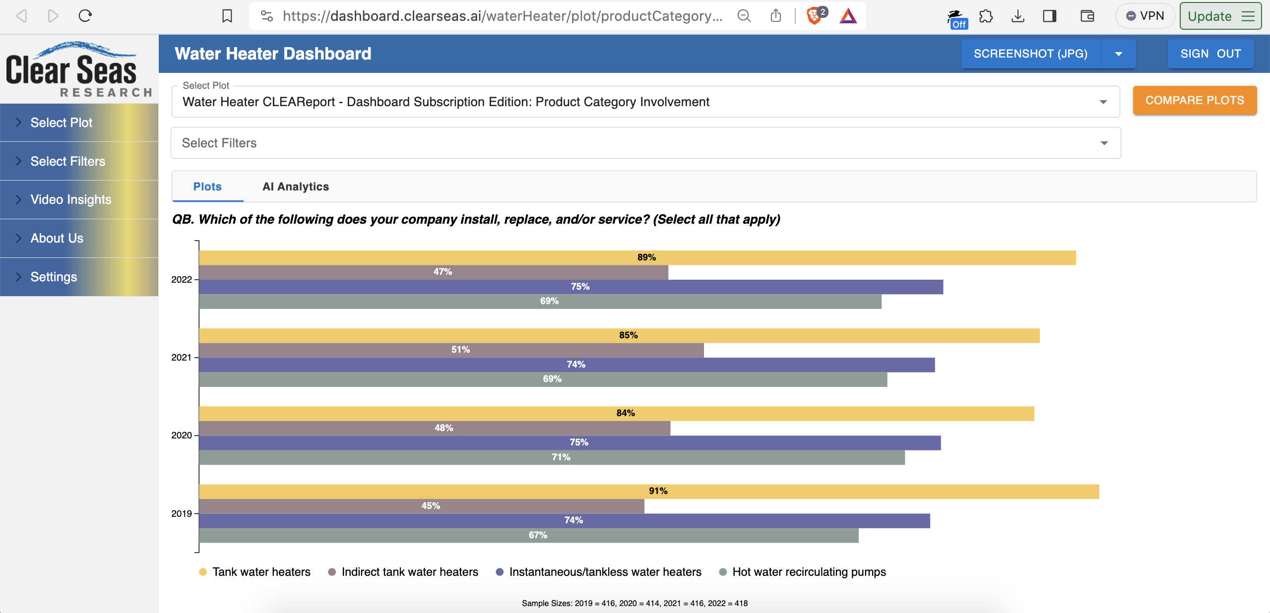Toggle the Hot water recirculating pumps legend dot
Image resolution: width=1270 pixels, height=613 pixels.
722,572
